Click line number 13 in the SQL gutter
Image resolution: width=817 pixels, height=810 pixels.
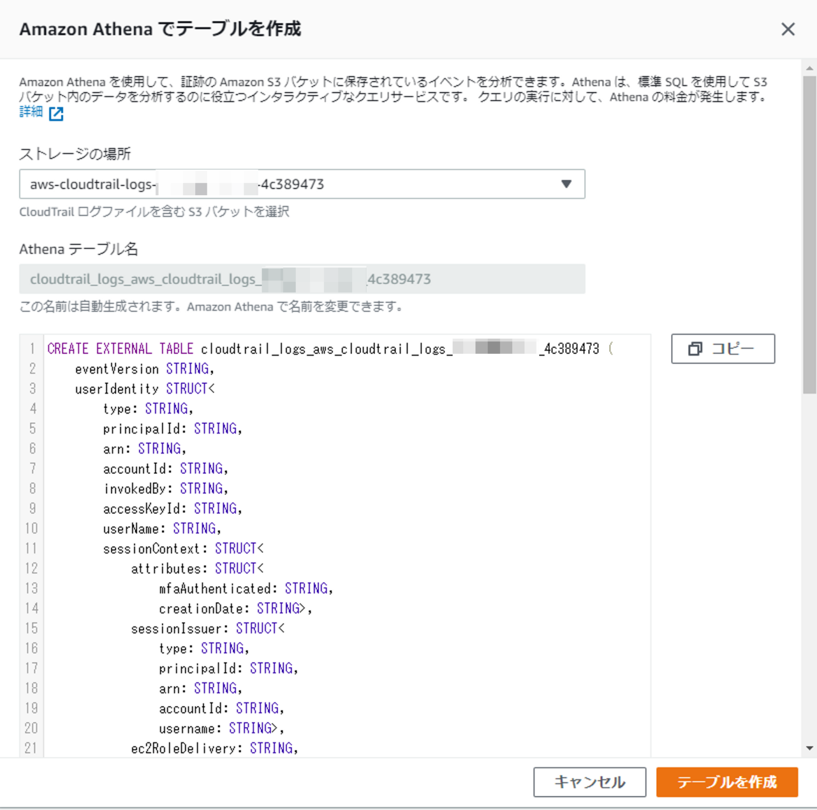(x=31, y=588)
